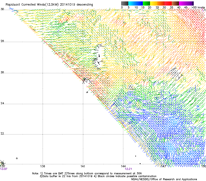Image resolution: width=206 pixels, height=181 pixels.
Task: Click the NOAA/NESDIS credit text
Action: click(x=164, y=179)
